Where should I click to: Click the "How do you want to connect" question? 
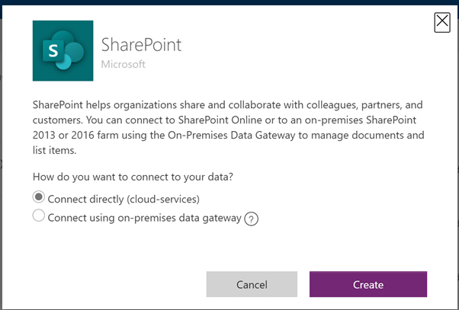[x=131, y=177]
